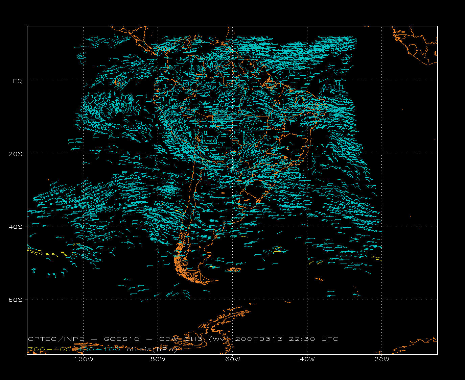Click the 20W longitude label

point(382,359)
